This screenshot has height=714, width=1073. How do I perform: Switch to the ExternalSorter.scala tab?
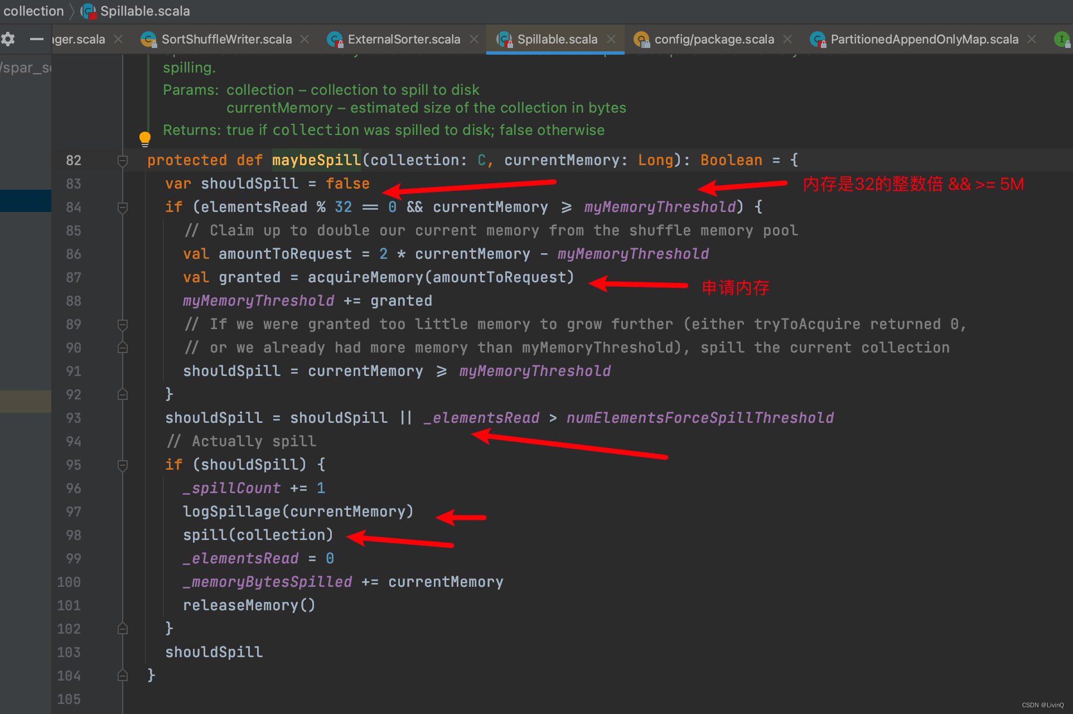404,39
